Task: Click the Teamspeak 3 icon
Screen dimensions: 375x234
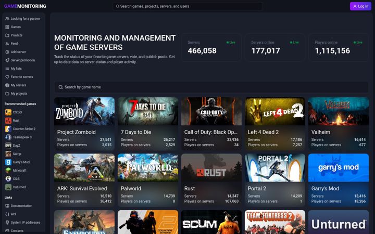Action: tap(8, 137)
